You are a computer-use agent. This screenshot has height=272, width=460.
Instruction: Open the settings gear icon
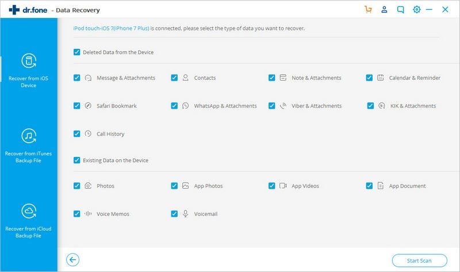click(x=416, y=10)
